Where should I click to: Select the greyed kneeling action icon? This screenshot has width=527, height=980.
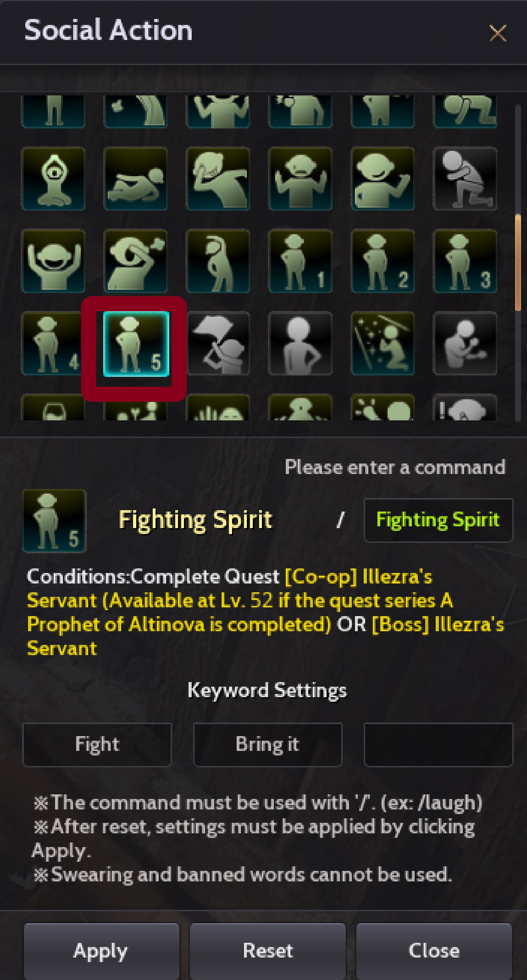pyautogui.click(x=465, y=179)
